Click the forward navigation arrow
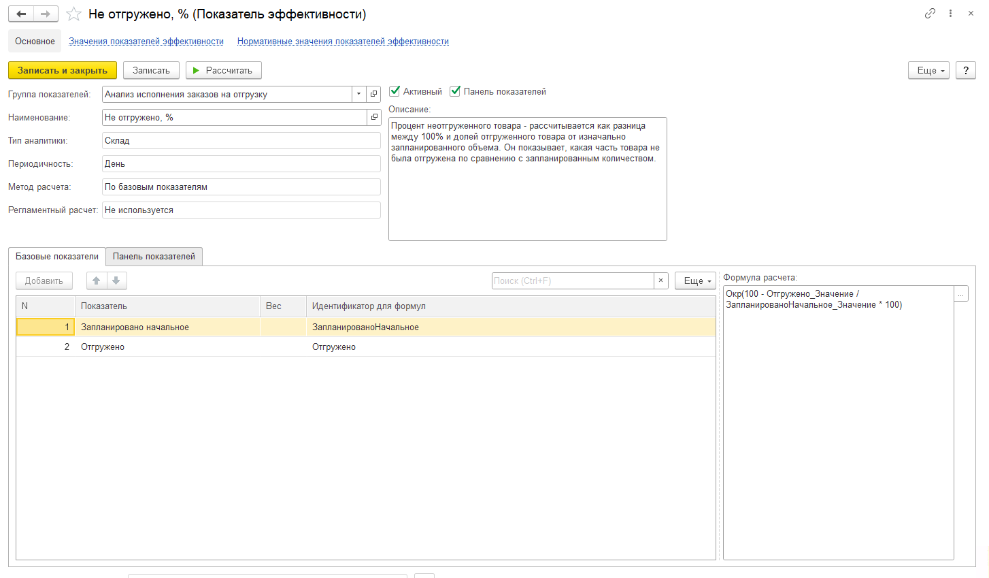The width and height of the screenshot is (989, 578). (46, 14)
